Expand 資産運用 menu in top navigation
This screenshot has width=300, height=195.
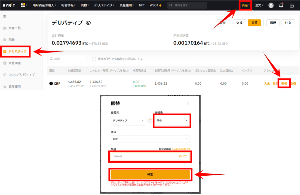tap(127, 5)
